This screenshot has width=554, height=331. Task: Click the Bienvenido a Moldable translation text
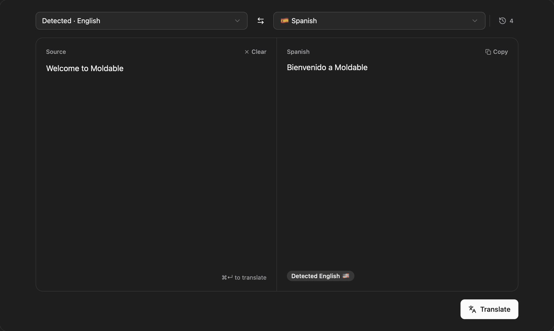(327, 67)
